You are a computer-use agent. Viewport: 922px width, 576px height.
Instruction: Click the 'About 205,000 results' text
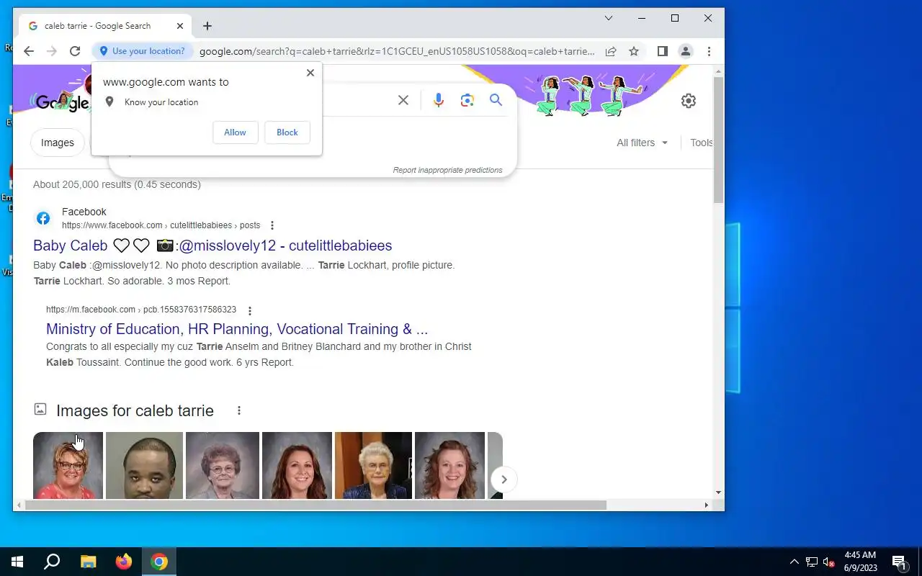(117, 184)
